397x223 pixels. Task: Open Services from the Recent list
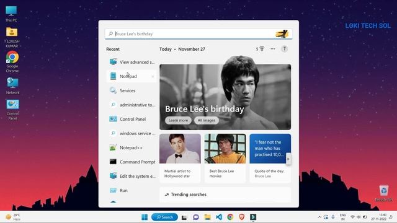(132, 90)
